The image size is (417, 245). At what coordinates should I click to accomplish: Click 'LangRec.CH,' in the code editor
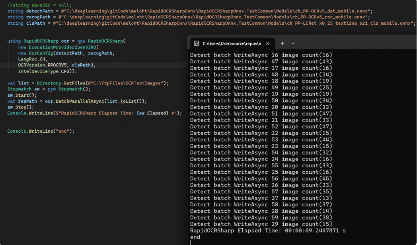(x=33, y=59)
